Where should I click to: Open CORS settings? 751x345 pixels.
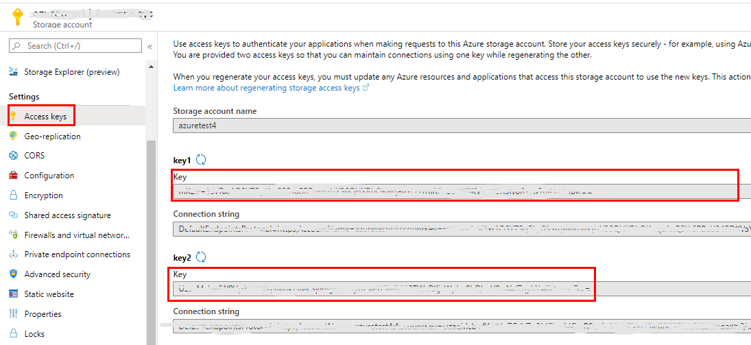click(x=34, y=156)
